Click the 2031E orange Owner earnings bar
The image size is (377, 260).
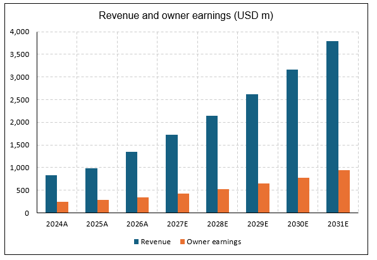coord(344,192)
